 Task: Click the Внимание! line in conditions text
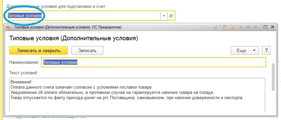tap(21, 82)
